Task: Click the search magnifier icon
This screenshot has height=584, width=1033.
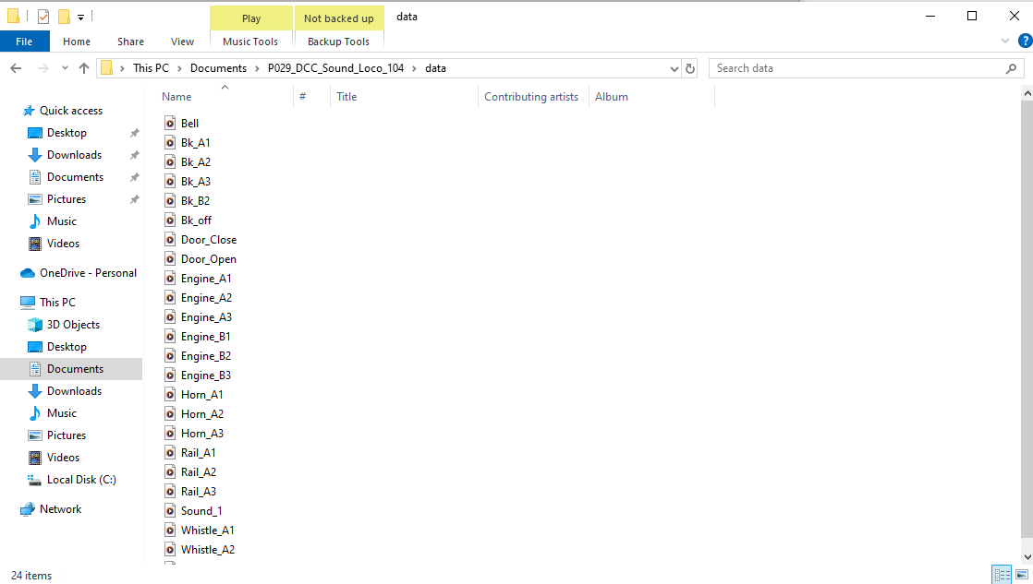Action: [1011, 68]
